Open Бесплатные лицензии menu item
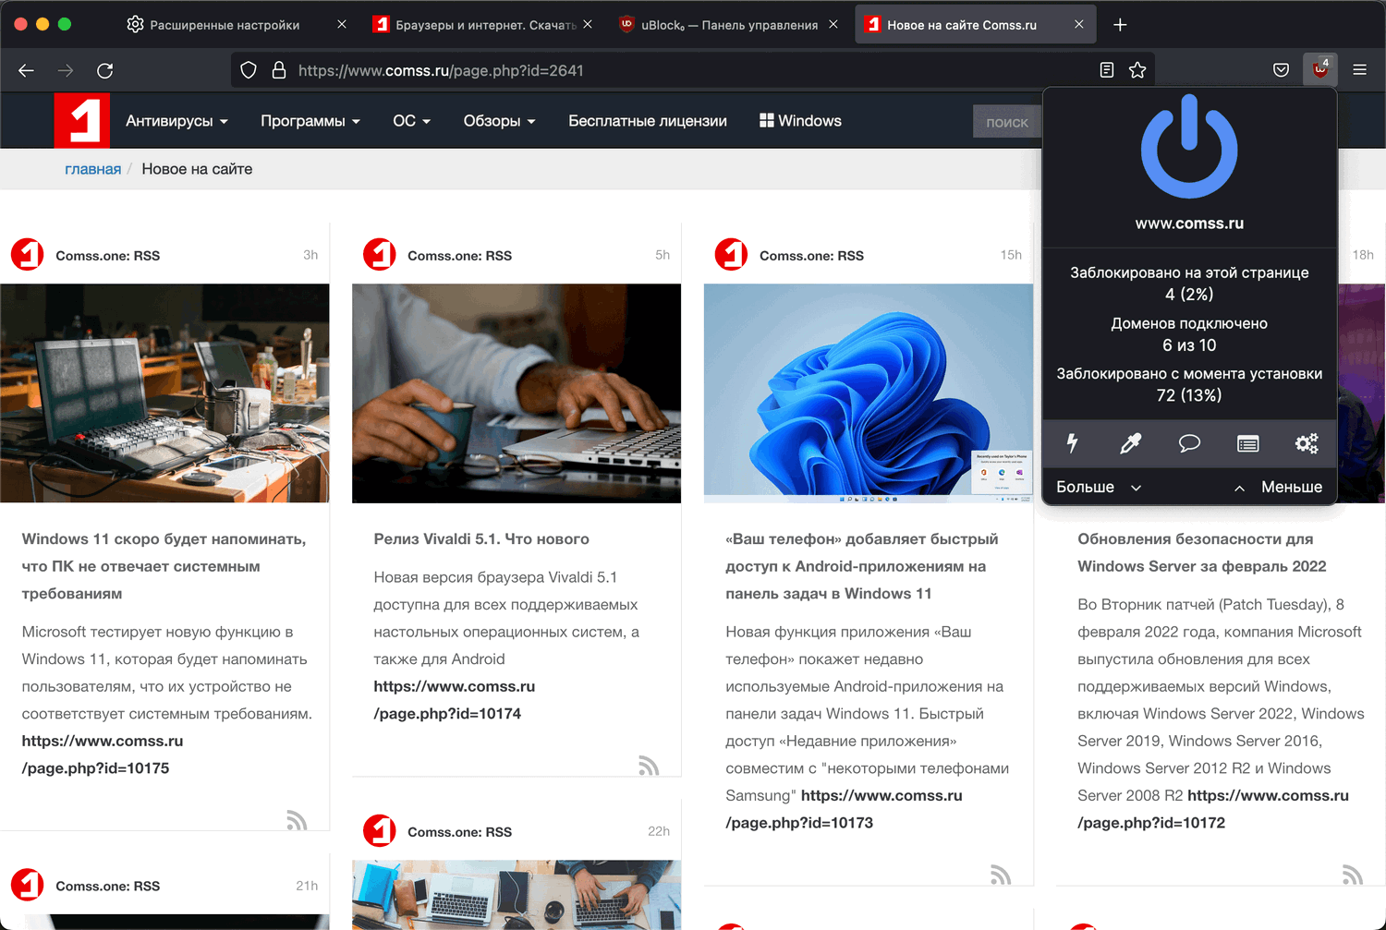1386x930 pixels. click(x=648, y=121)
